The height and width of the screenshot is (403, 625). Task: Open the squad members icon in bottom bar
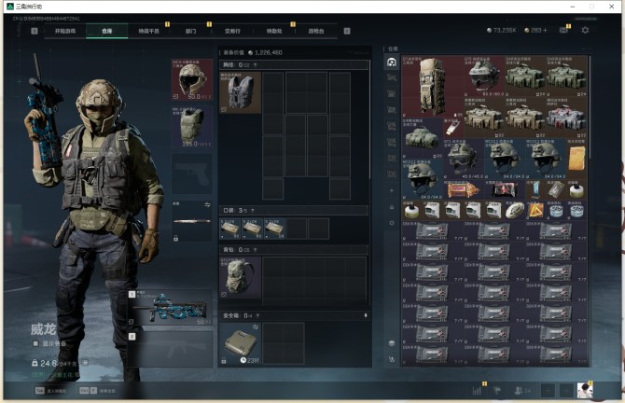click(x=522, y=391)
